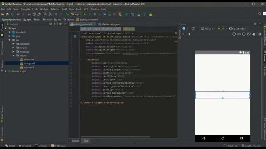Screen dimensions: 266x149
Task: Click Sync Project with Gradle Files icon
Action: (x=126, y=14)
